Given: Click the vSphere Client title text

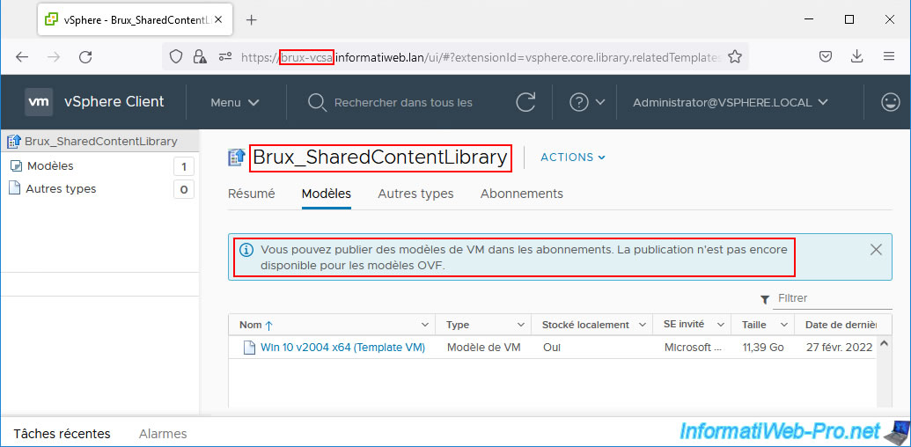Looking at the screenshot, I should tap(114, 101).
